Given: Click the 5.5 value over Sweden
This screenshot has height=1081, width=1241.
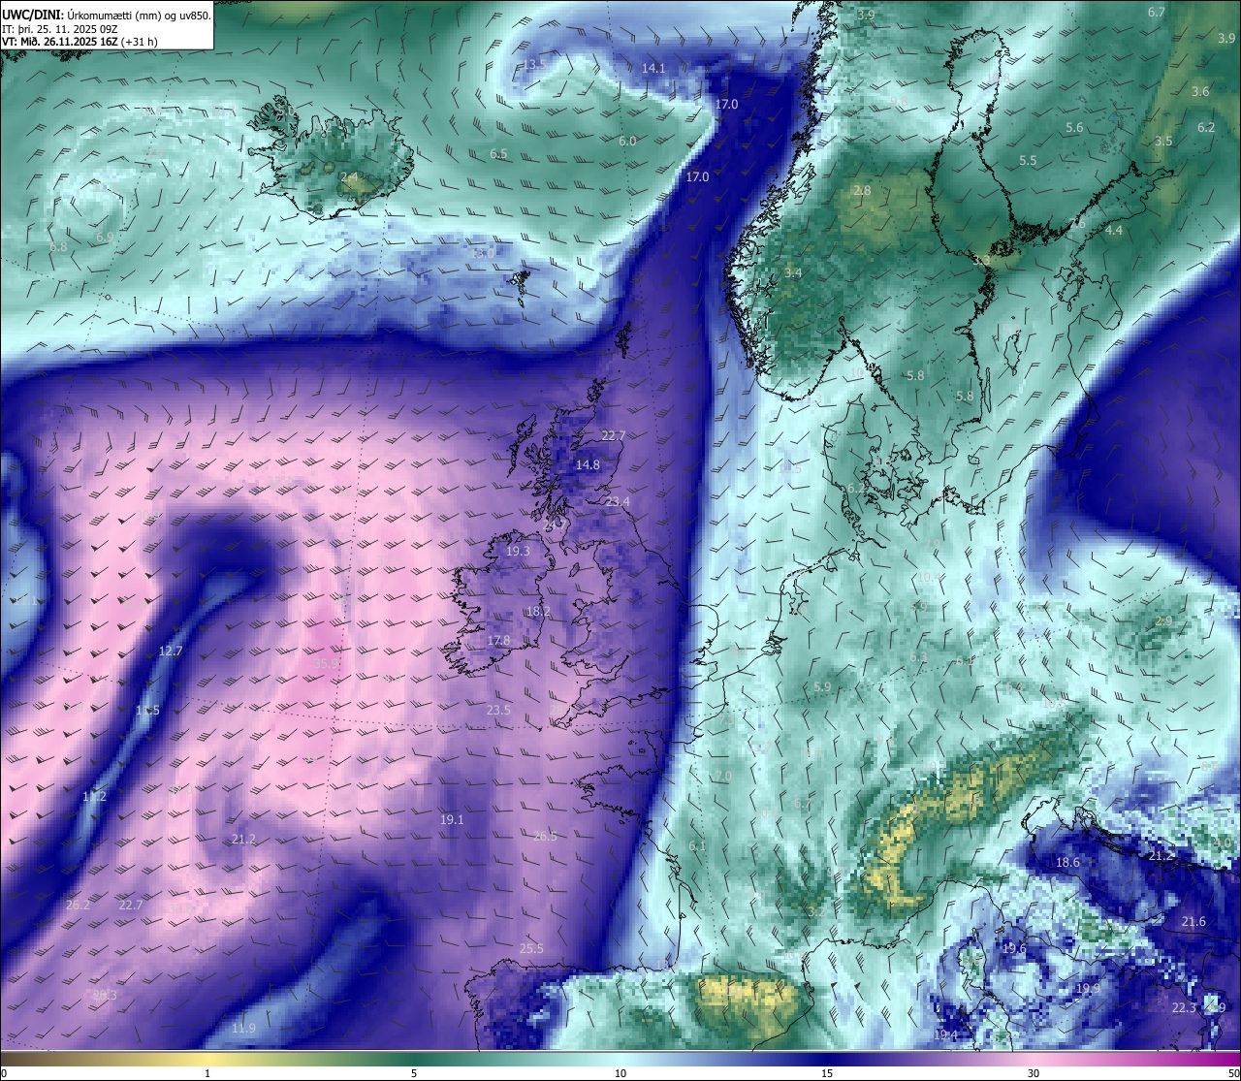Looking at the screenshot, I should pos(1028,160).
